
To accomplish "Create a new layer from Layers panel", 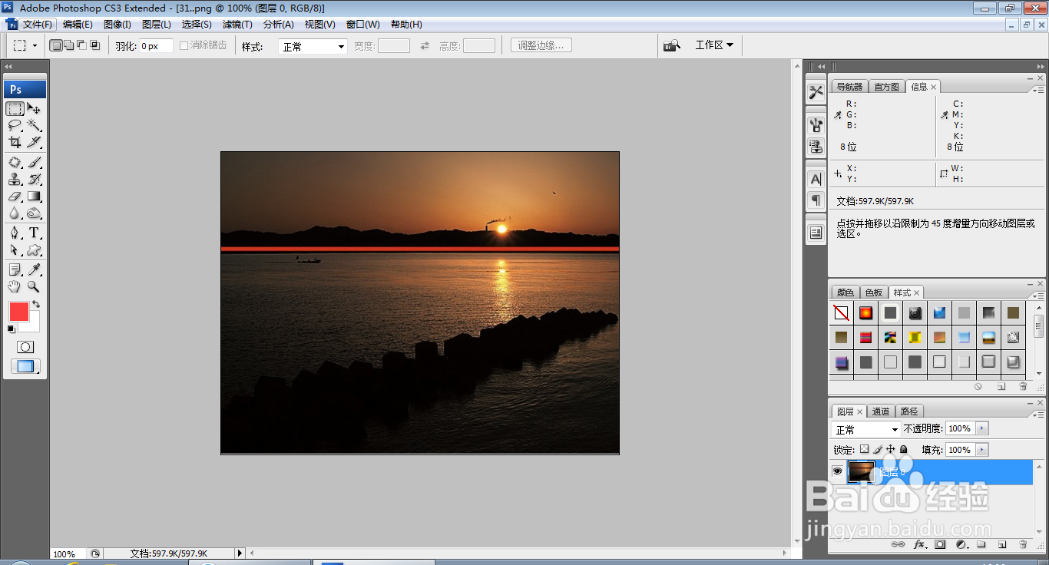I will pyautogui.click(x=1001, y=544).
